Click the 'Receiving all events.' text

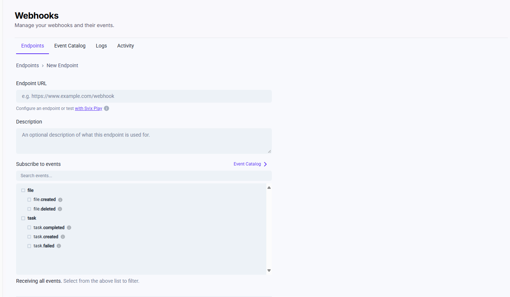coord(39,281)
